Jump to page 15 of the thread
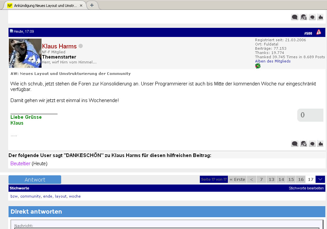 pyautogui.click(x=291, y=179)
